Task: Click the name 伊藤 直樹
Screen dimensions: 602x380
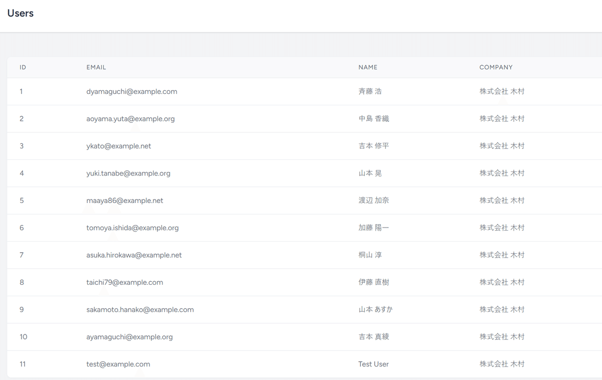Action: click(374, 282)
